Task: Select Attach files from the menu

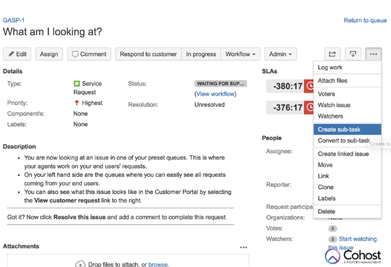Action: click(347, 81)
